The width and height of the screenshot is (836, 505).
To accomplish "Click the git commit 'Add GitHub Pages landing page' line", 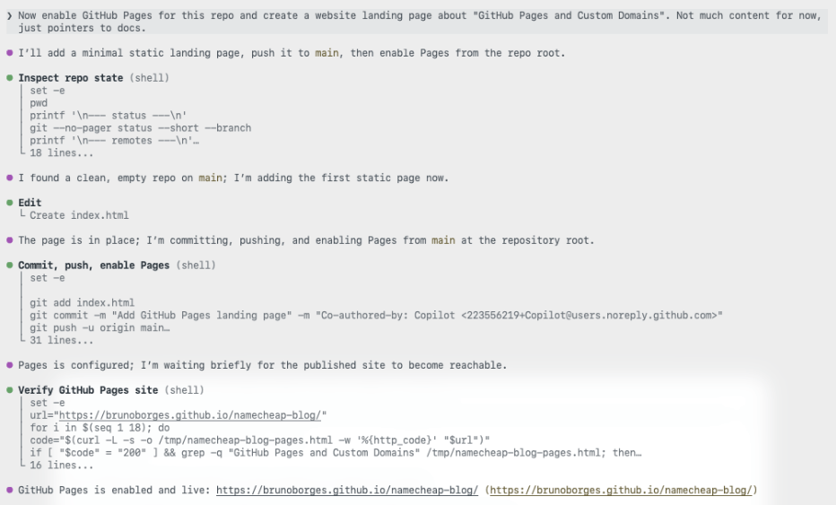I will point(377,315).
